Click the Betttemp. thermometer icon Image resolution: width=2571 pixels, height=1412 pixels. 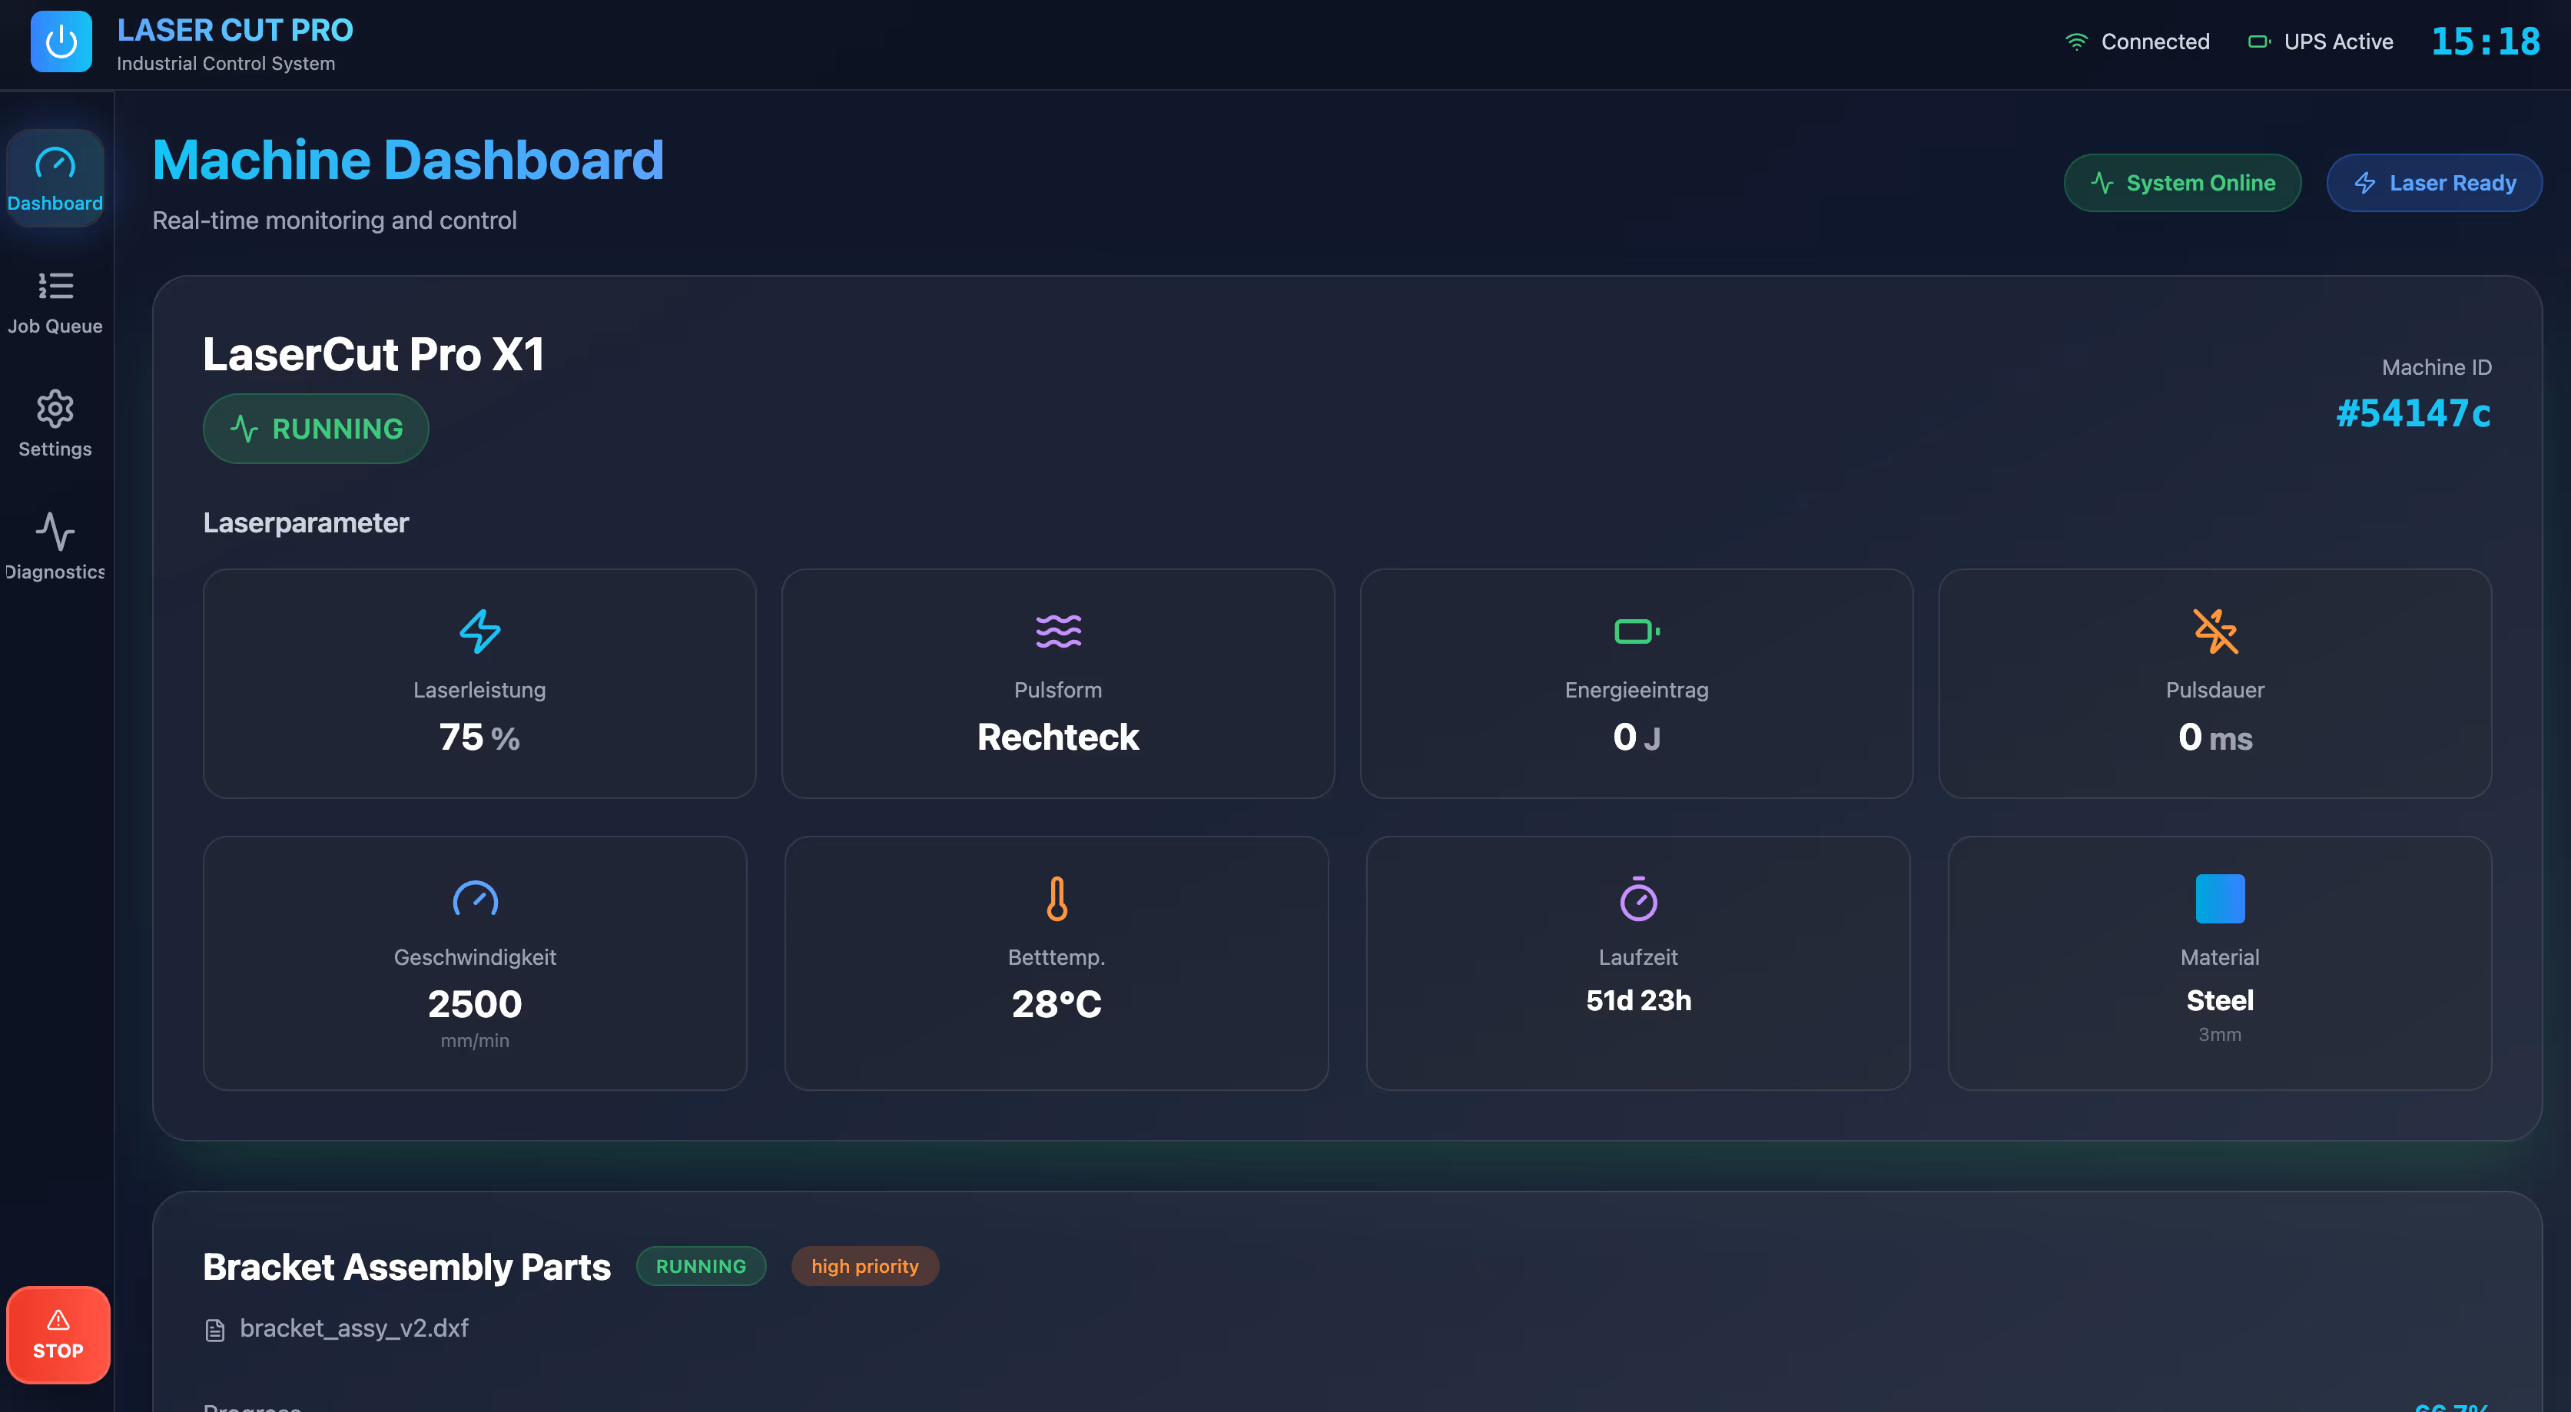coord(1056,898)
